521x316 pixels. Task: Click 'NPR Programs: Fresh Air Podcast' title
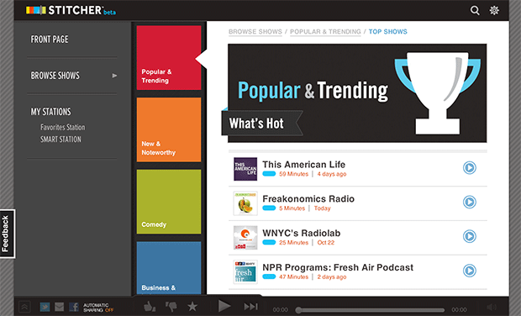coord(338,267)
